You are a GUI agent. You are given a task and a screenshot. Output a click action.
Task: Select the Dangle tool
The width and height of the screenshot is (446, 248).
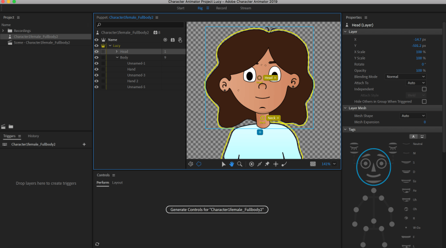(x=284, y=164)
